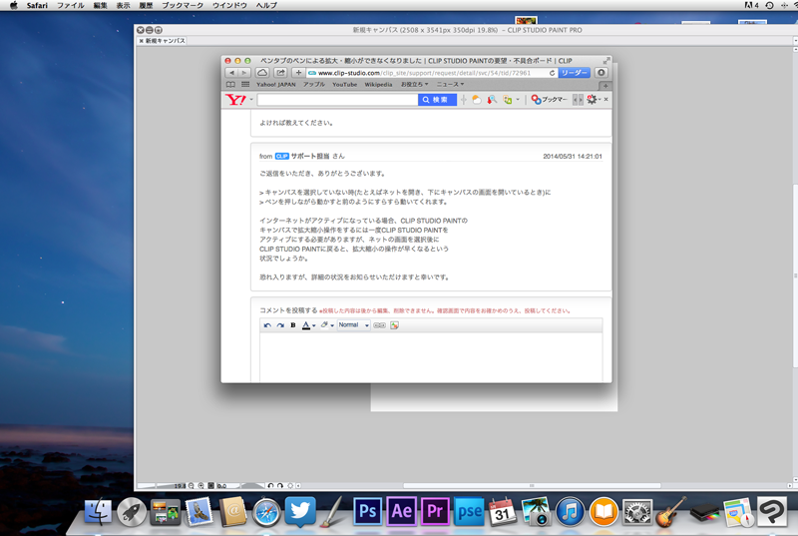This screenshot has height=536, width=798.
Task: Open the text color dropdown arrow
Action: point(314,325)
